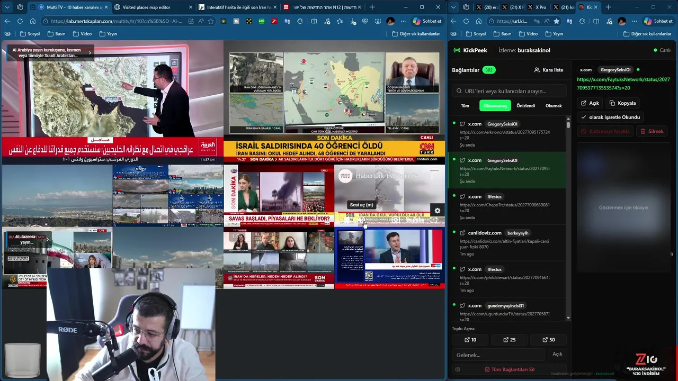
Task: Click the Sohbet et Copilot button in the left window
Action: pyautogui.click(x=427, y=21)
